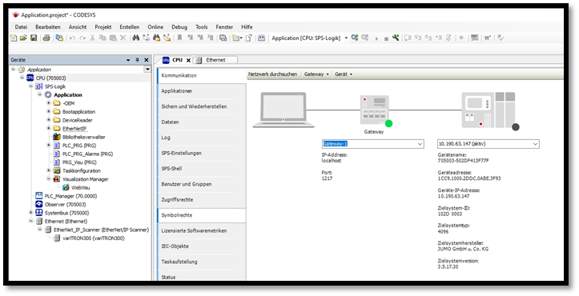Click the Login gear icon beside Application selector
The width and height of the screenshot is (579, 296).
coord(355,38)
